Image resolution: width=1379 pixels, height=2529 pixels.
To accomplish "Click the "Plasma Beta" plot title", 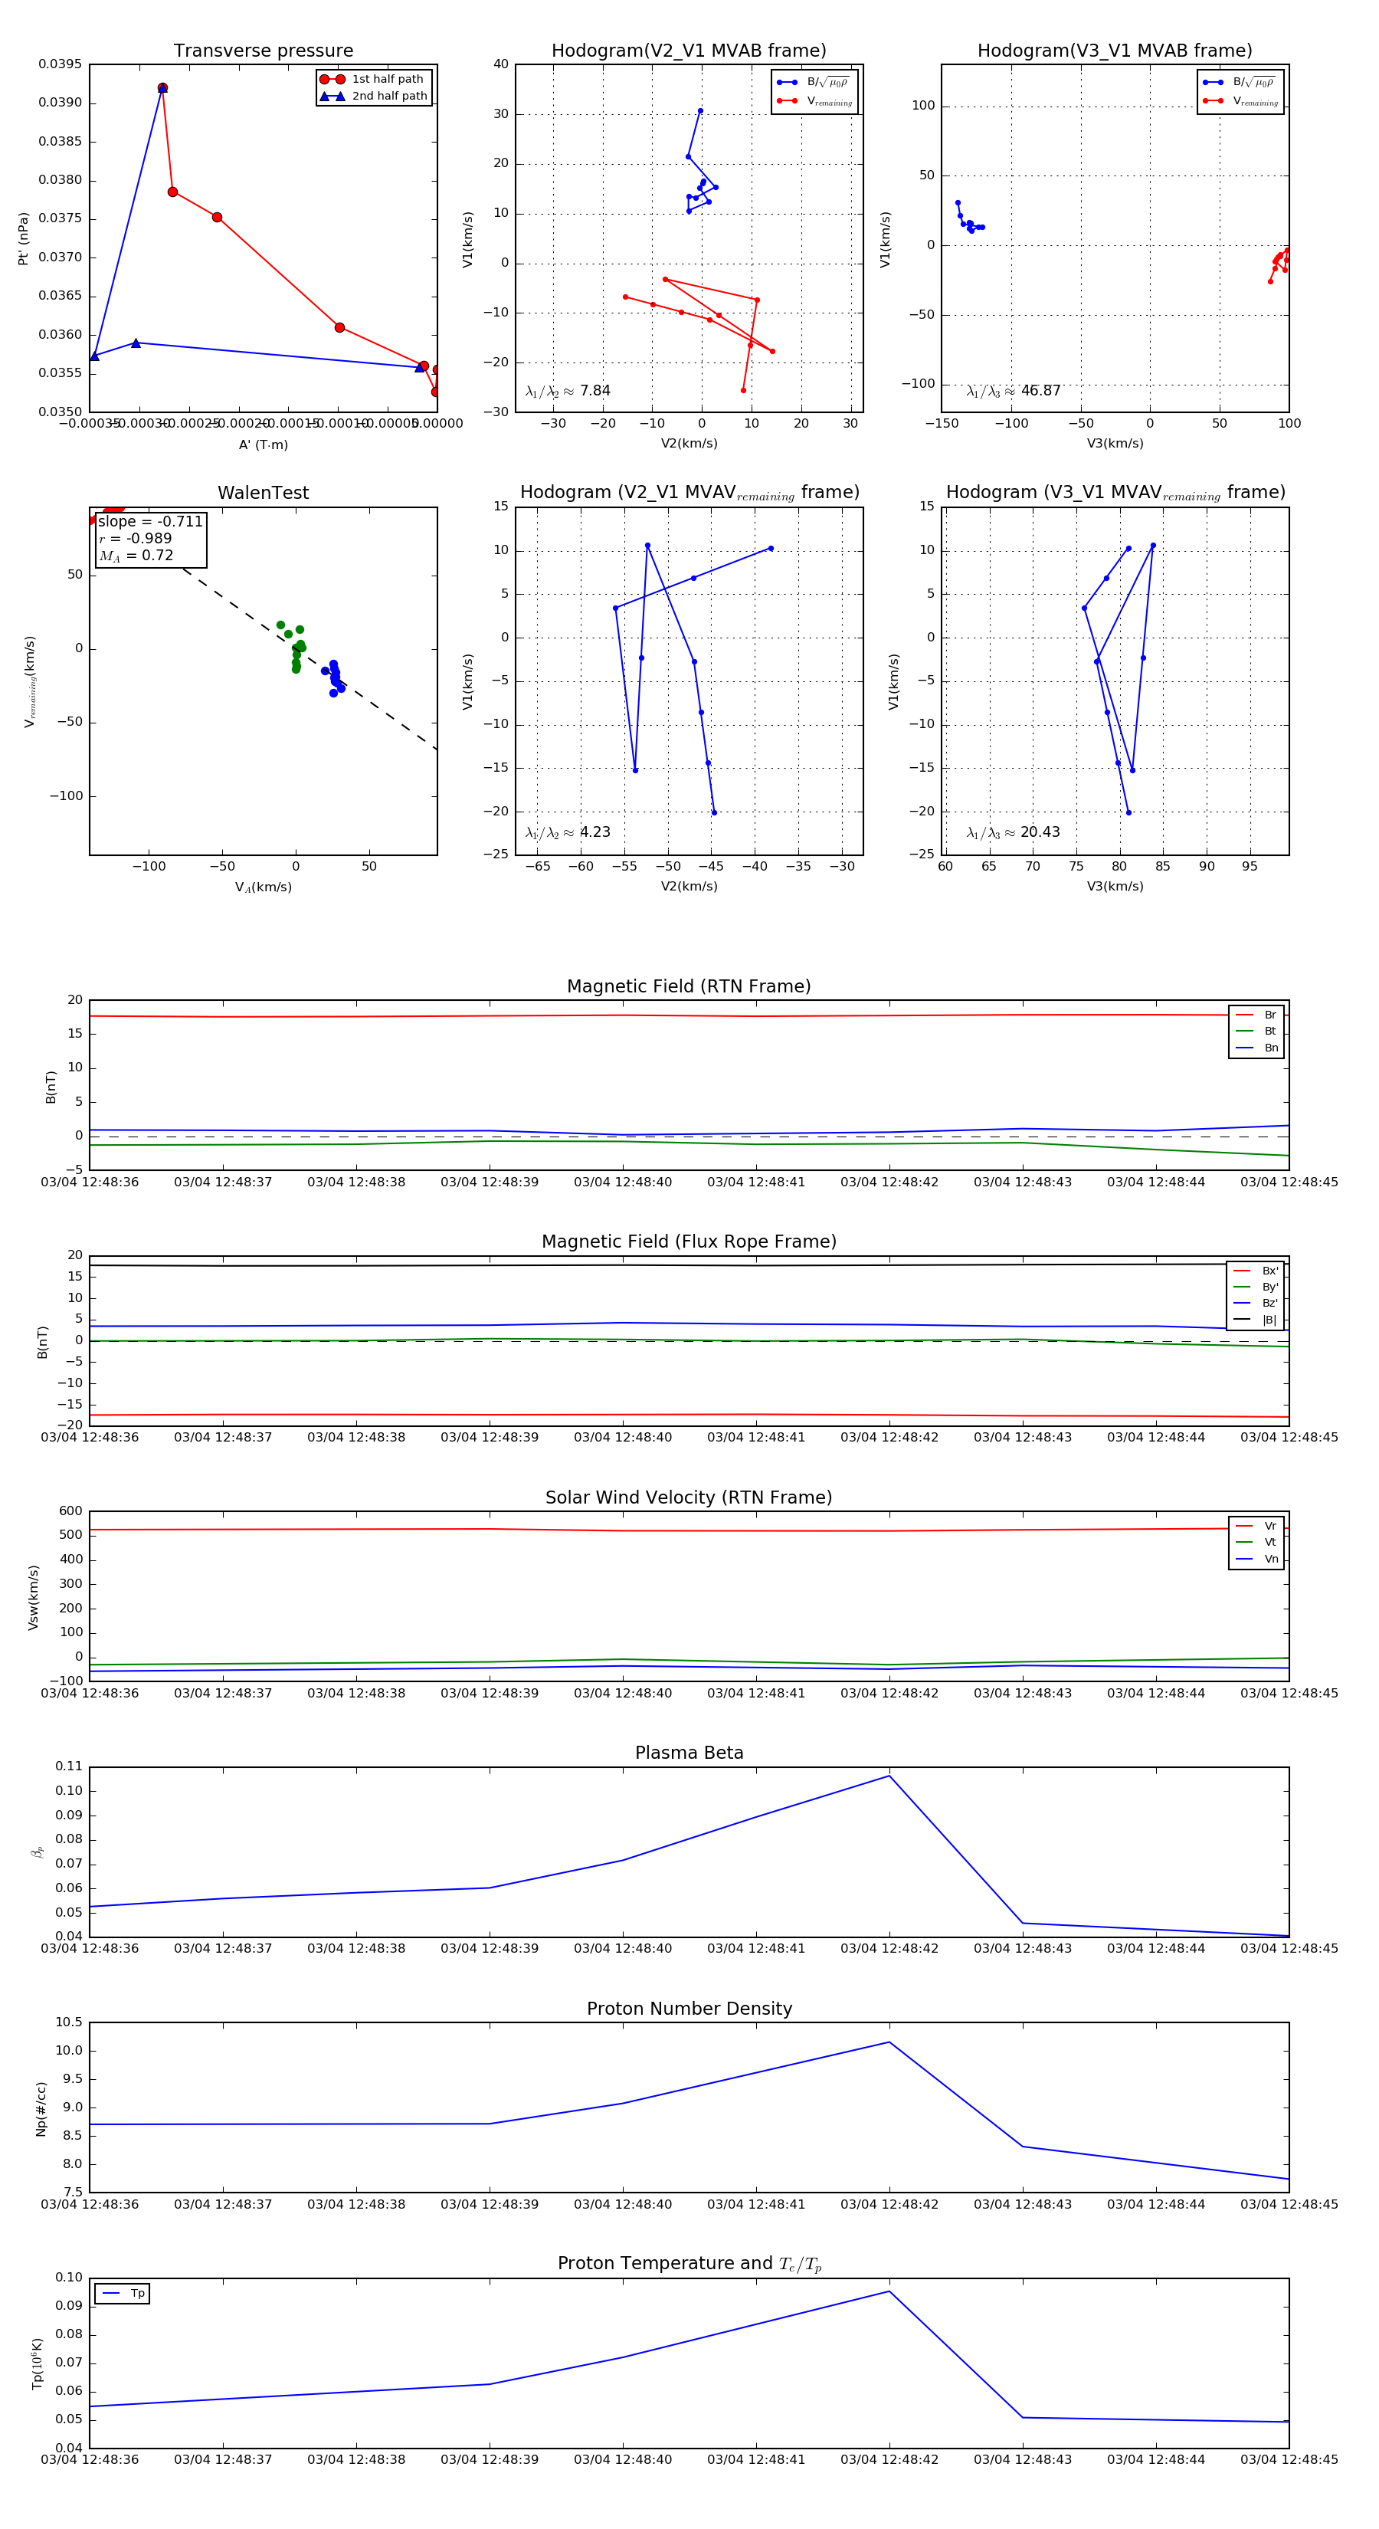I will point(689,1753).
